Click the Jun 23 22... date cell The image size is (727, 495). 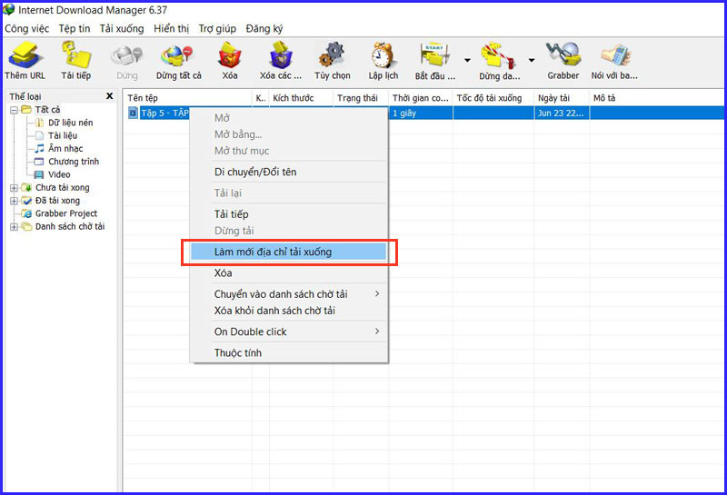pyautogui.click(x=561, y=114)
